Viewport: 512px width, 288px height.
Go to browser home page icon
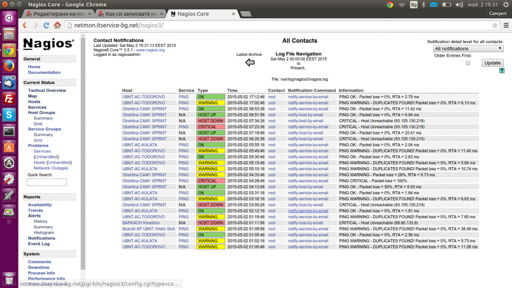tap(57, 26)
